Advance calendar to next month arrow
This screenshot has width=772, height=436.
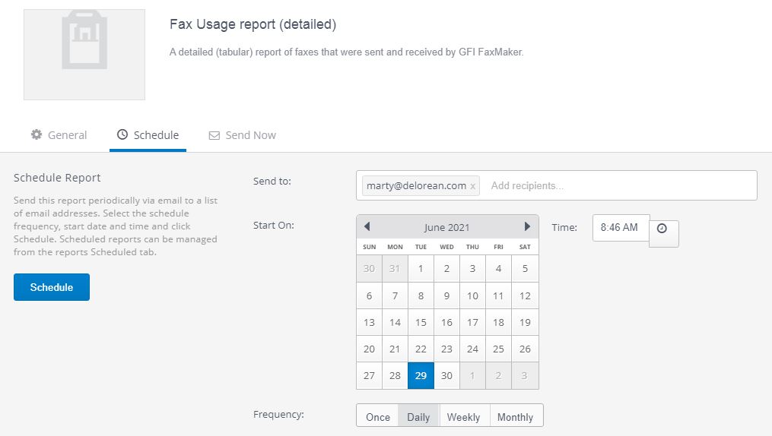(527, 226)
